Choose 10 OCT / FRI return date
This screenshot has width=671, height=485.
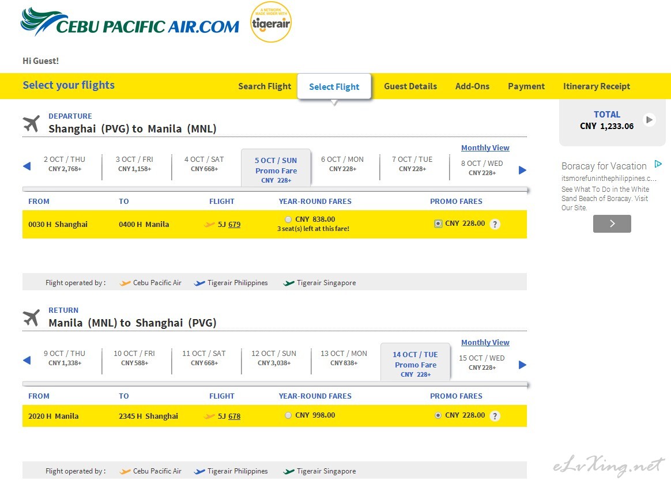134,358
